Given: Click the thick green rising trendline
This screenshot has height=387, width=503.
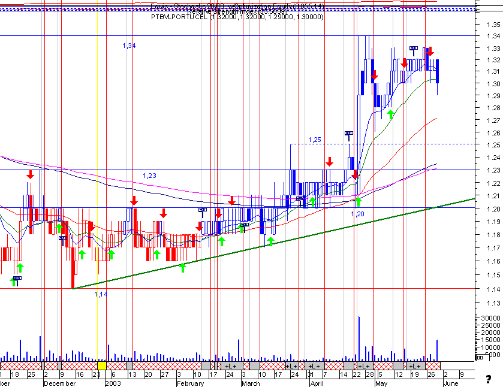Looking at the screenshot, I should [274, 243].
